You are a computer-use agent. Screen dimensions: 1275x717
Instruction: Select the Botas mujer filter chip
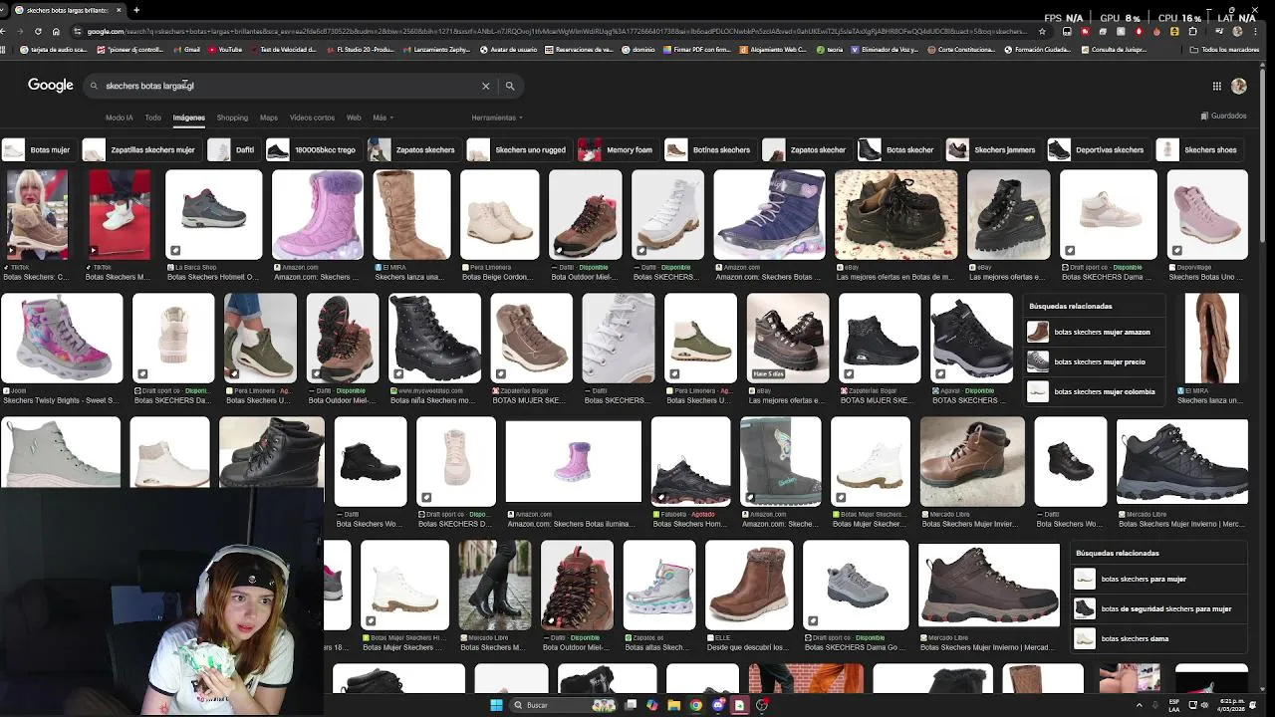pyautogui.click(x=37, y=149)
